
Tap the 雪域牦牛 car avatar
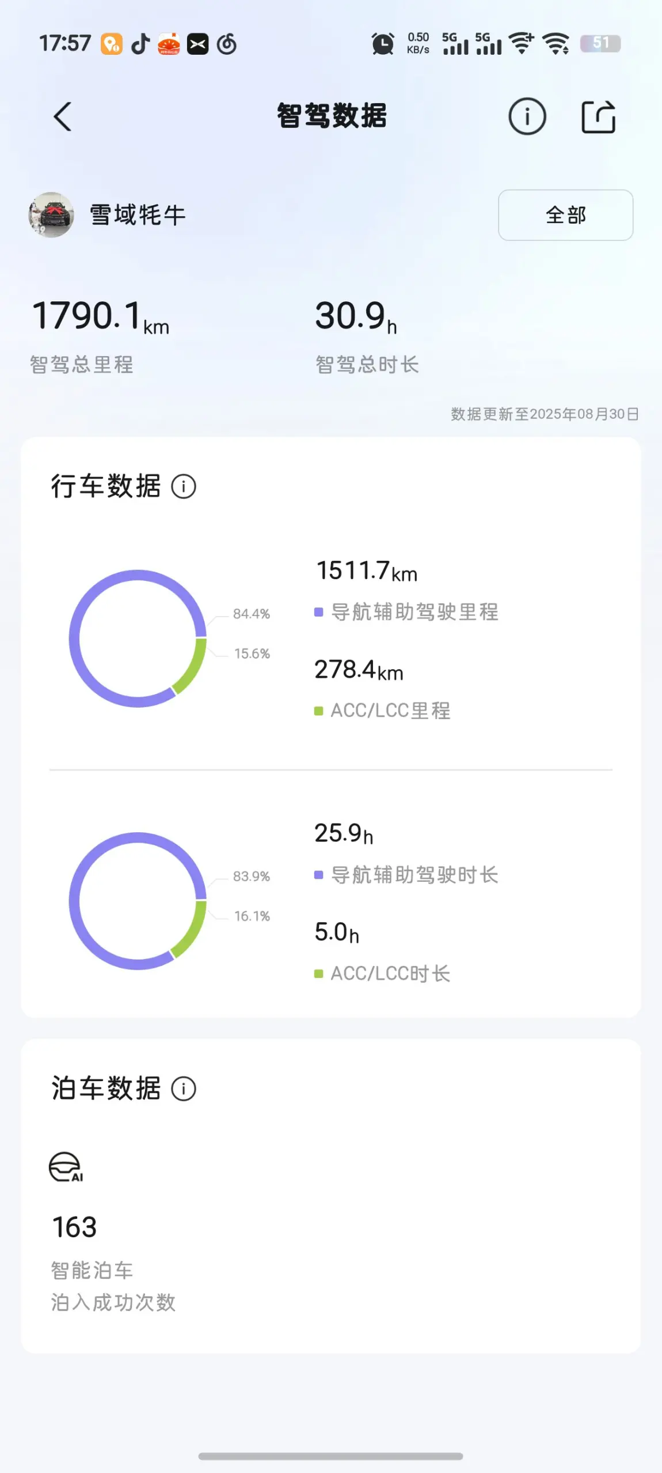51,215
